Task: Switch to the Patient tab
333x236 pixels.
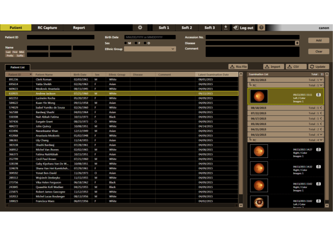Action: 16,28
